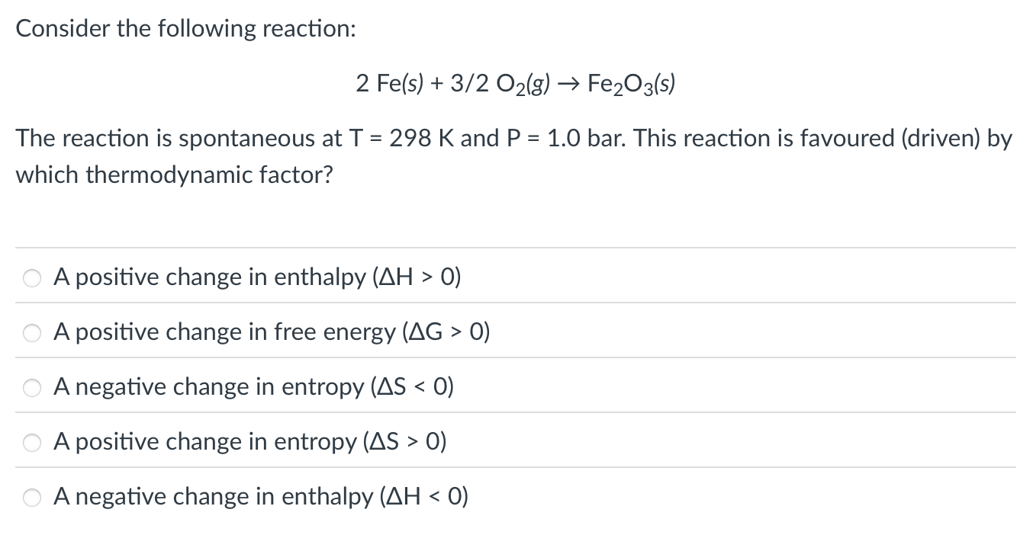This screenshot has width=1033, height=535.
Task: Click the positive enthalpy answer text
Action: pyautogui.click(x=256, y=277)
